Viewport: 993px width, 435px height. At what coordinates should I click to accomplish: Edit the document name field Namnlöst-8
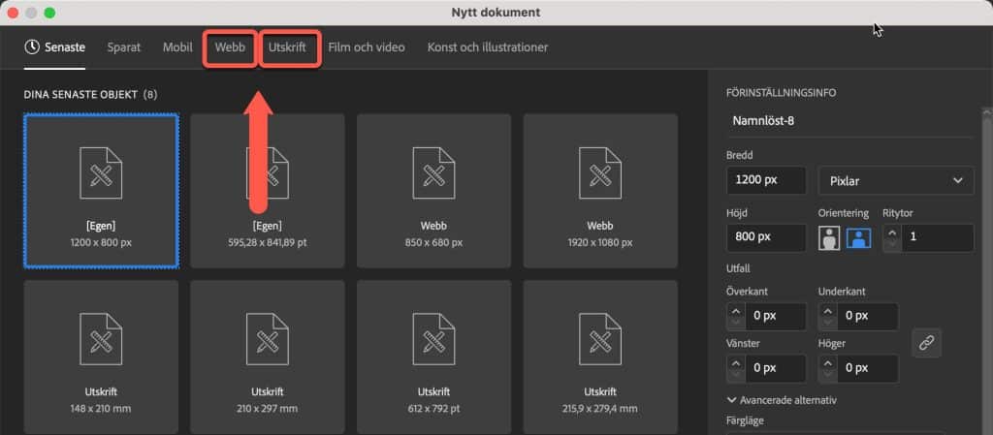[x=849, y=121]
